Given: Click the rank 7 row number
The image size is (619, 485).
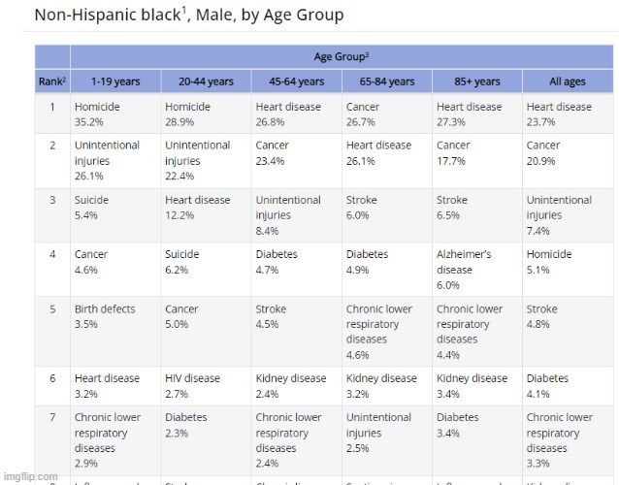Looking at the screenshot, I should (x=52, y=417).
